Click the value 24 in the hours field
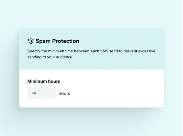The width and height of the screenshot is (183, 136). (34, 93)
